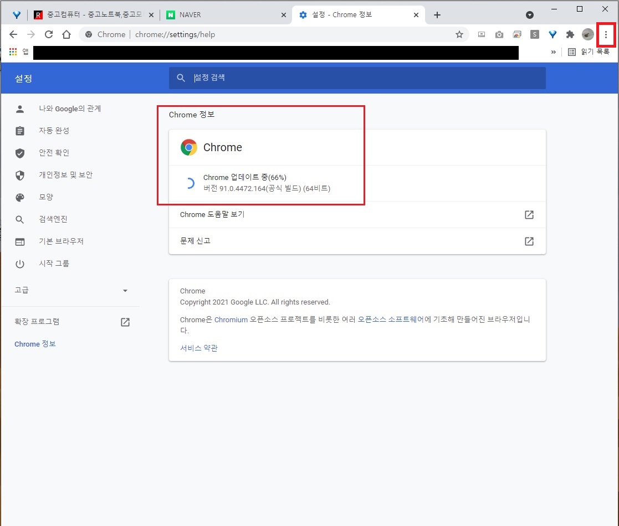
Task: Close the 설정 - Chrome 정보 tab
Action: (416, 15)
